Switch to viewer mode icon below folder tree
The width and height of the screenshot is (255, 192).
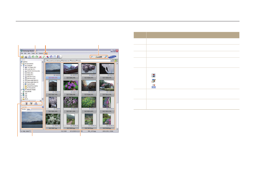[x=26, y=103]
